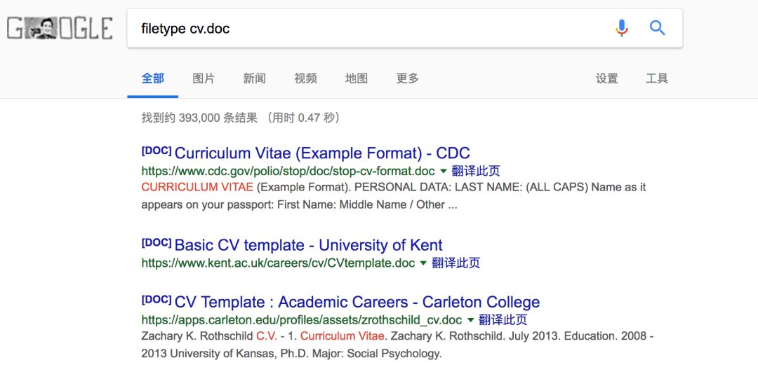The width and height of the screenshot is (758, 381).
Task: Click the CURRICULUM VITAE snippet text of CDC result
Action: tap(197, 187)
